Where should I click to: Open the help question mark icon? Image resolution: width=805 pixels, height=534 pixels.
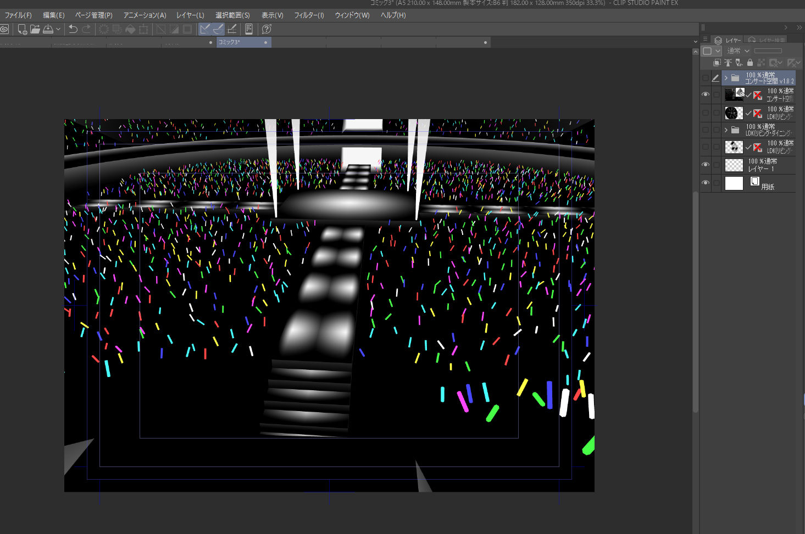pos(267,29)
